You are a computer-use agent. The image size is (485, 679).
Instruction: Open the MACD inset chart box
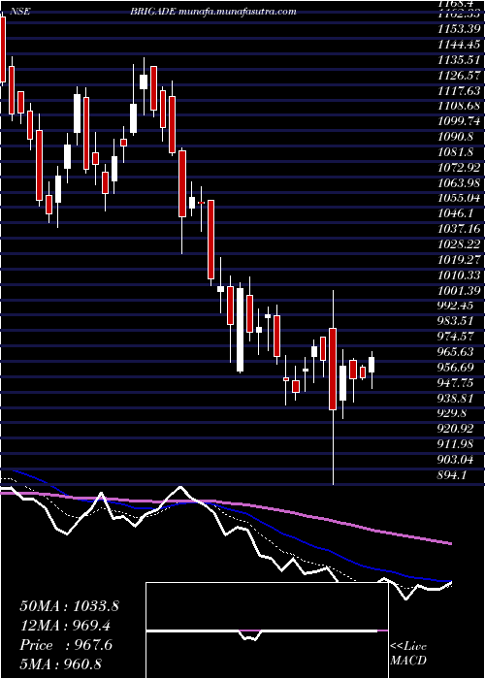click(268, 630)
